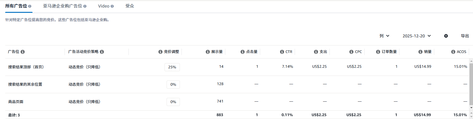Edit 商品页面 0% bid adjustment field
Image resolution: width=473 pixels, height=119 pixels.
(173, 102)
